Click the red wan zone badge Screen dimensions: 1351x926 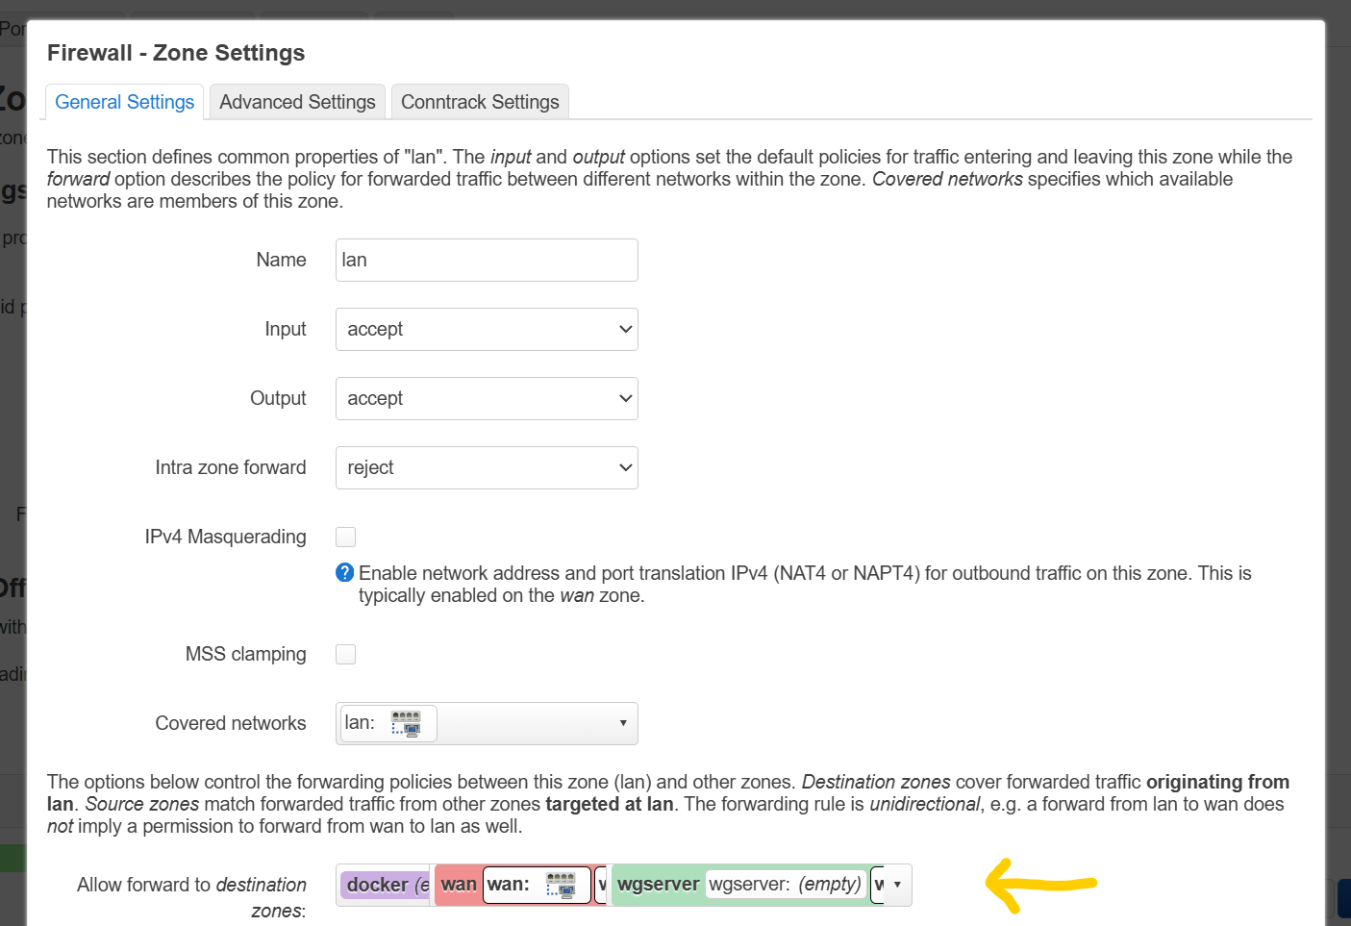[x=459, y=885]
